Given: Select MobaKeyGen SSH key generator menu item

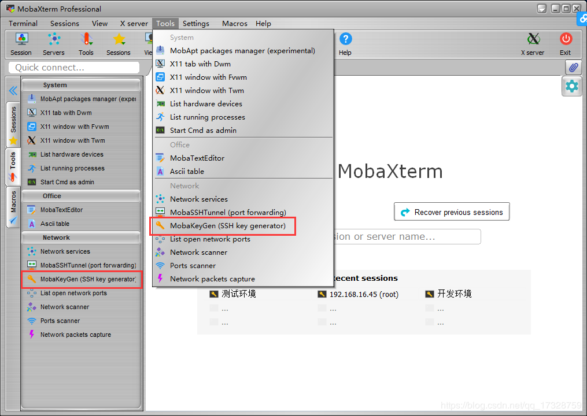Looking at the screenshot, I should (243, 225).
